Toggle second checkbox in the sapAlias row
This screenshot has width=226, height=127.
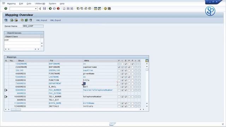coord(123,71)
